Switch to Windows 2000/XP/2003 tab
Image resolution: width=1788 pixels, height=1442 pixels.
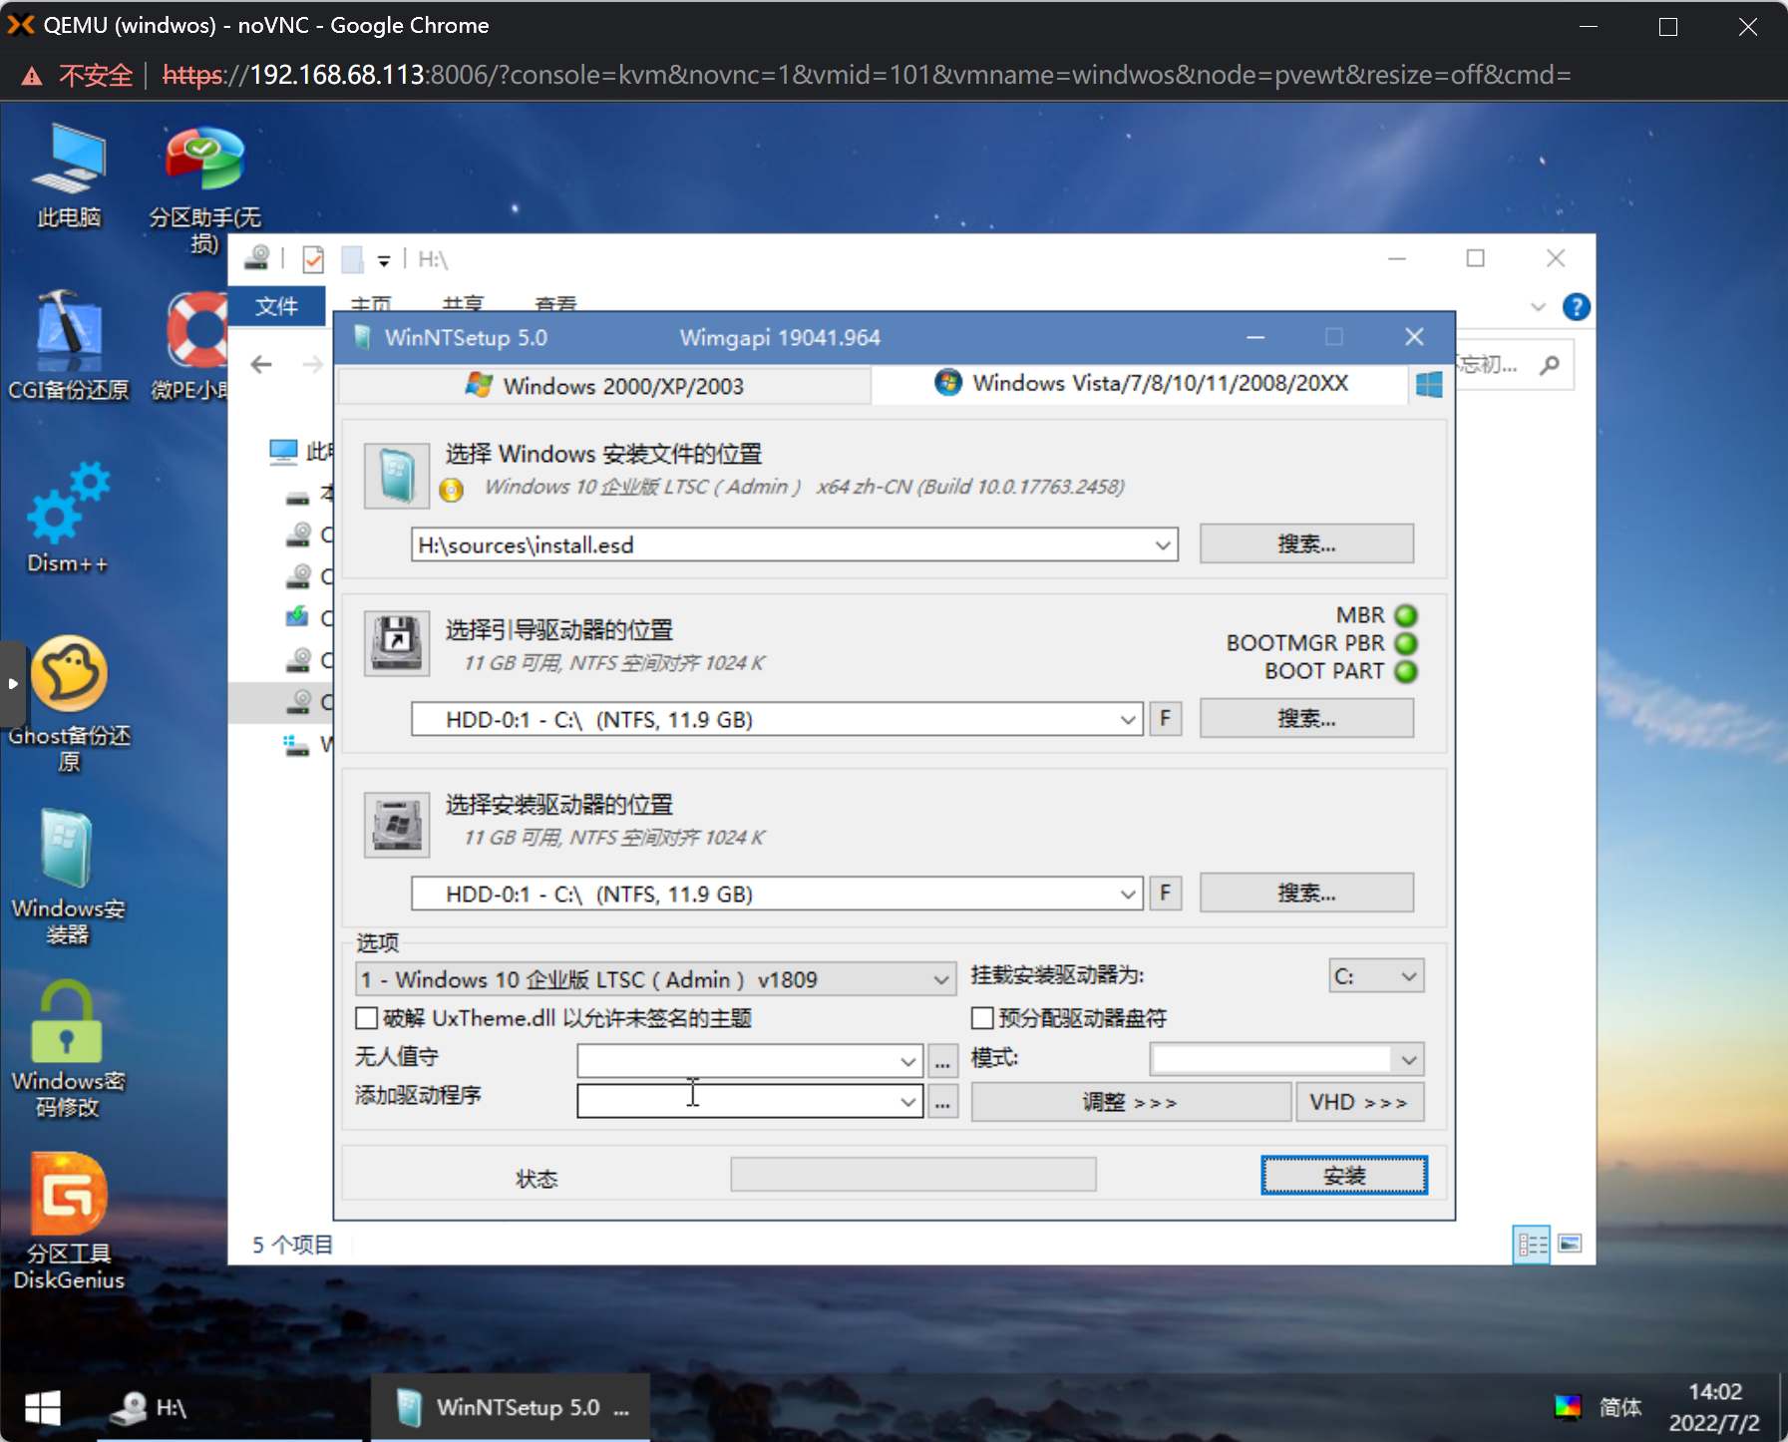point(604,386)
